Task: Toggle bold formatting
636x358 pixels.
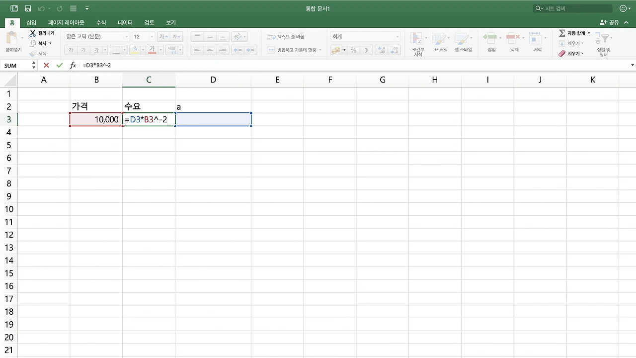Action: click(71, 50)
